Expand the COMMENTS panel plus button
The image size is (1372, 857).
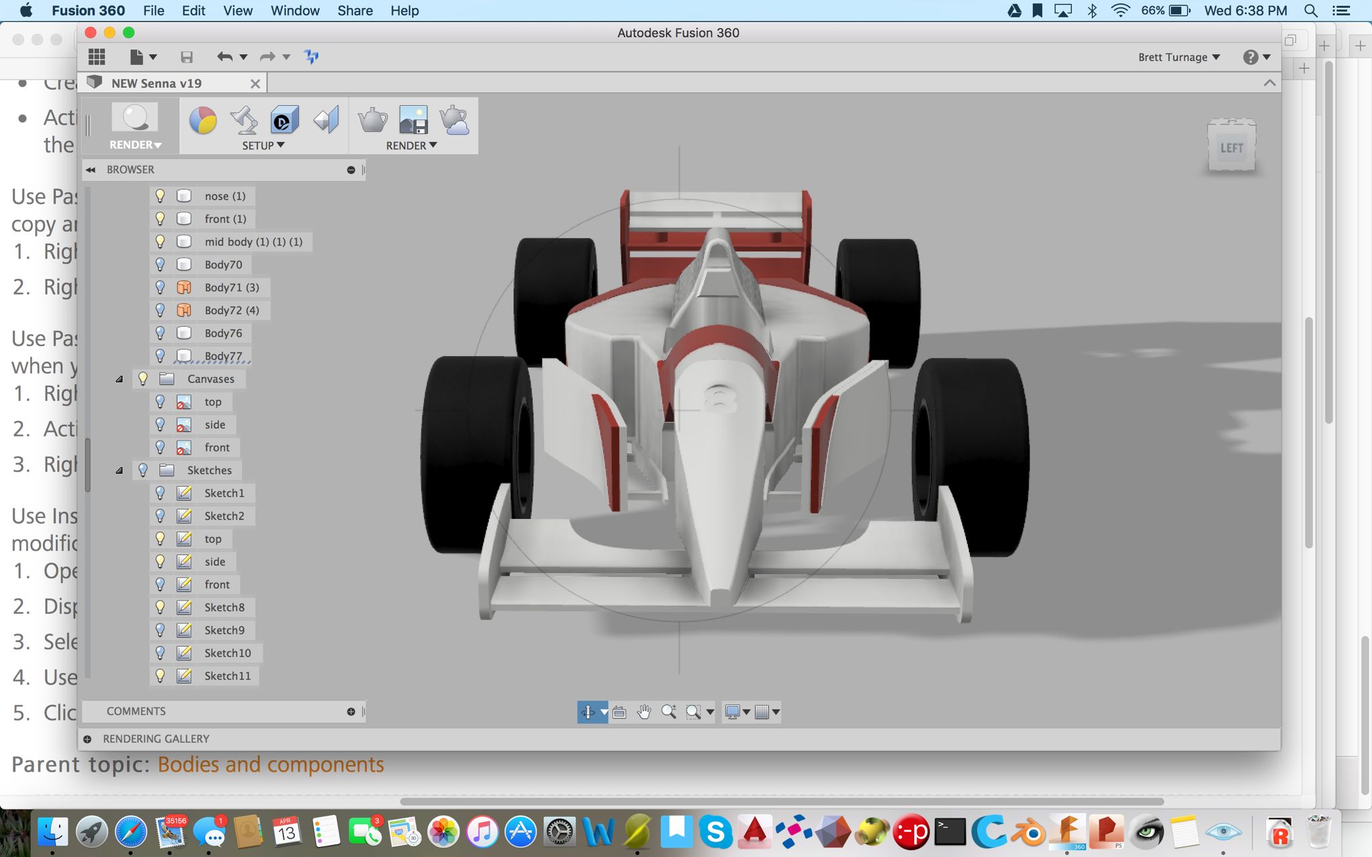tap(351, 712)
